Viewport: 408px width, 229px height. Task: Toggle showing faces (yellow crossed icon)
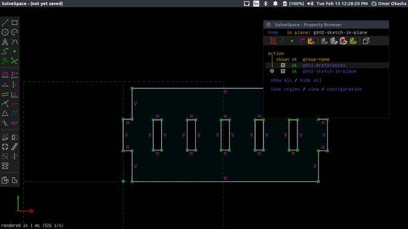point(311,41)
